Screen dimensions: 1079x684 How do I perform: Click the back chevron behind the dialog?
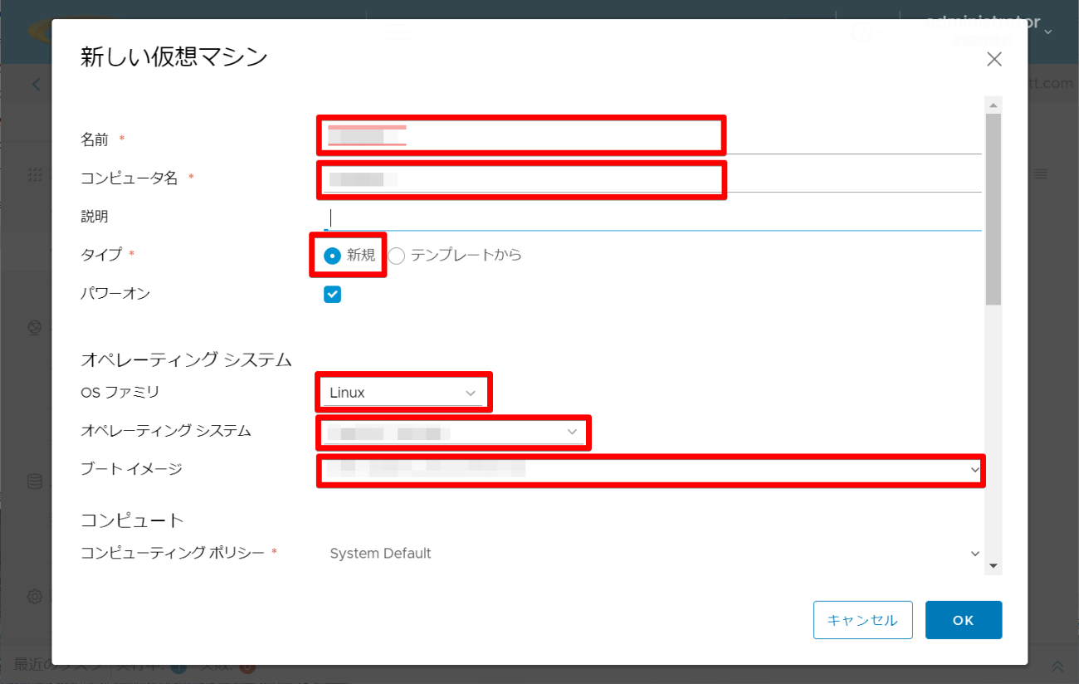tap(36, 84)
